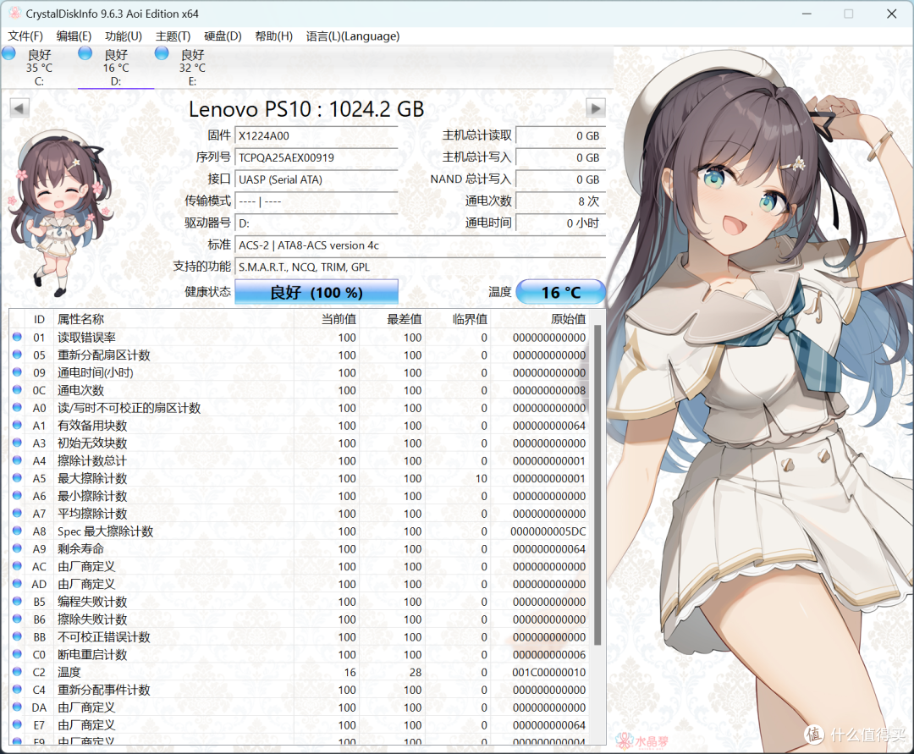The width and height of the screenshot is (914, 754).
Task: Click raw value 0000000005DC in A8 row
Action: point(548,531)
